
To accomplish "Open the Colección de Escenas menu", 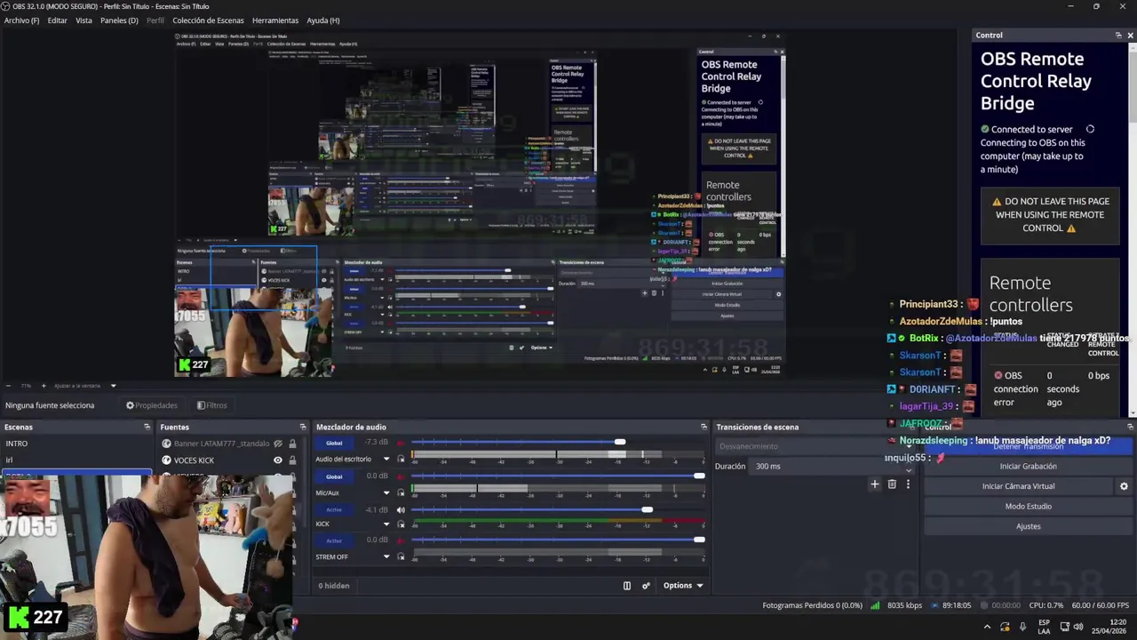I will (x=207, y=20).
